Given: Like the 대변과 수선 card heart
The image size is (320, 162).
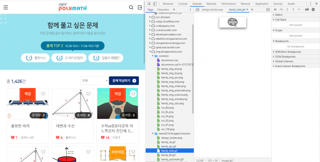Looking at the screenshot, I should point(88,94).
